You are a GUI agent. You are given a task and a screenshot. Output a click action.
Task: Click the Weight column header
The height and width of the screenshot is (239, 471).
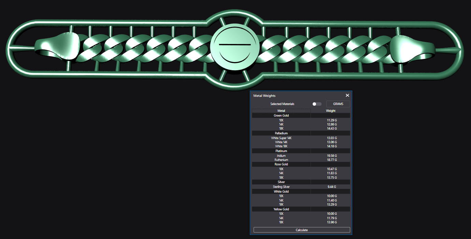(x=331, y=111)
